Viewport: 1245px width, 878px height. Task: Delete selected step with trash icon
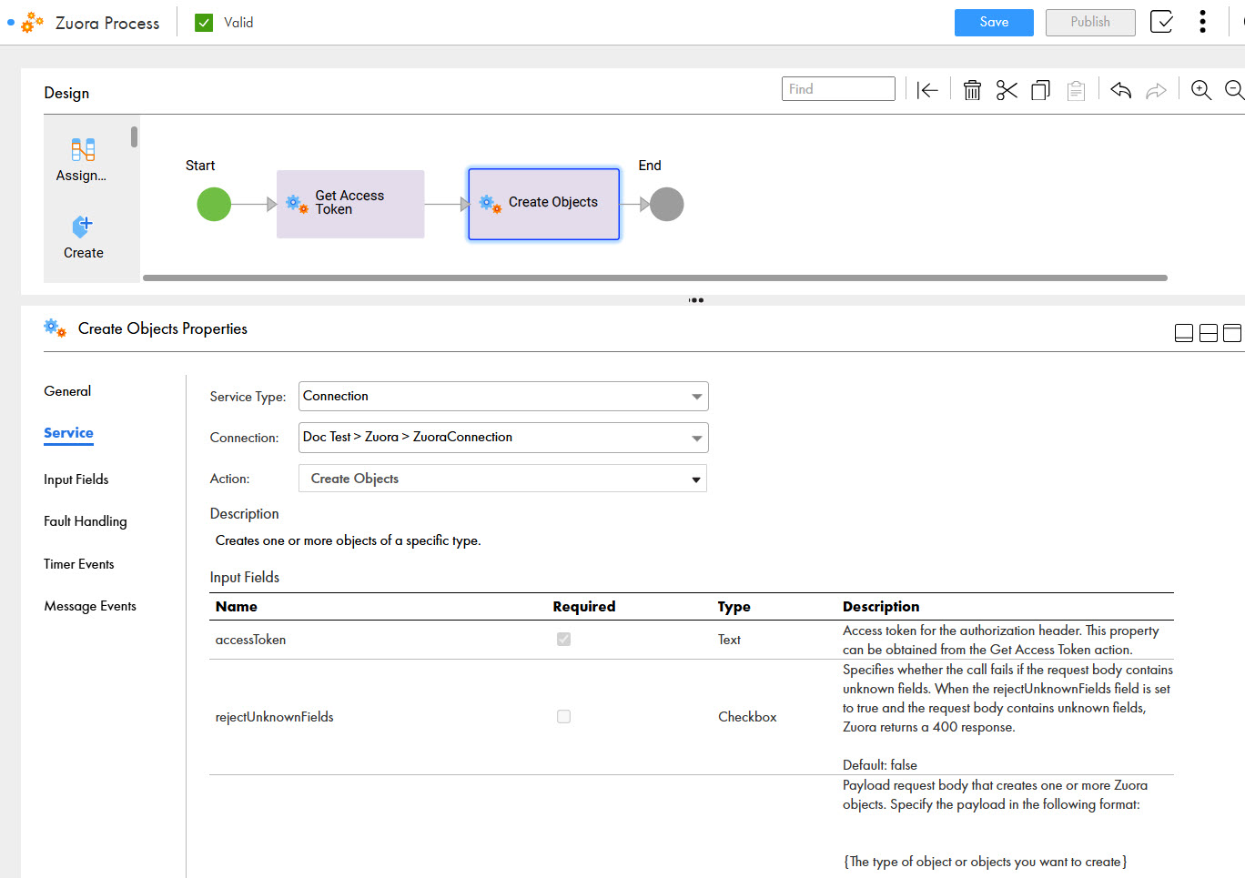click(x=972, y=90)
